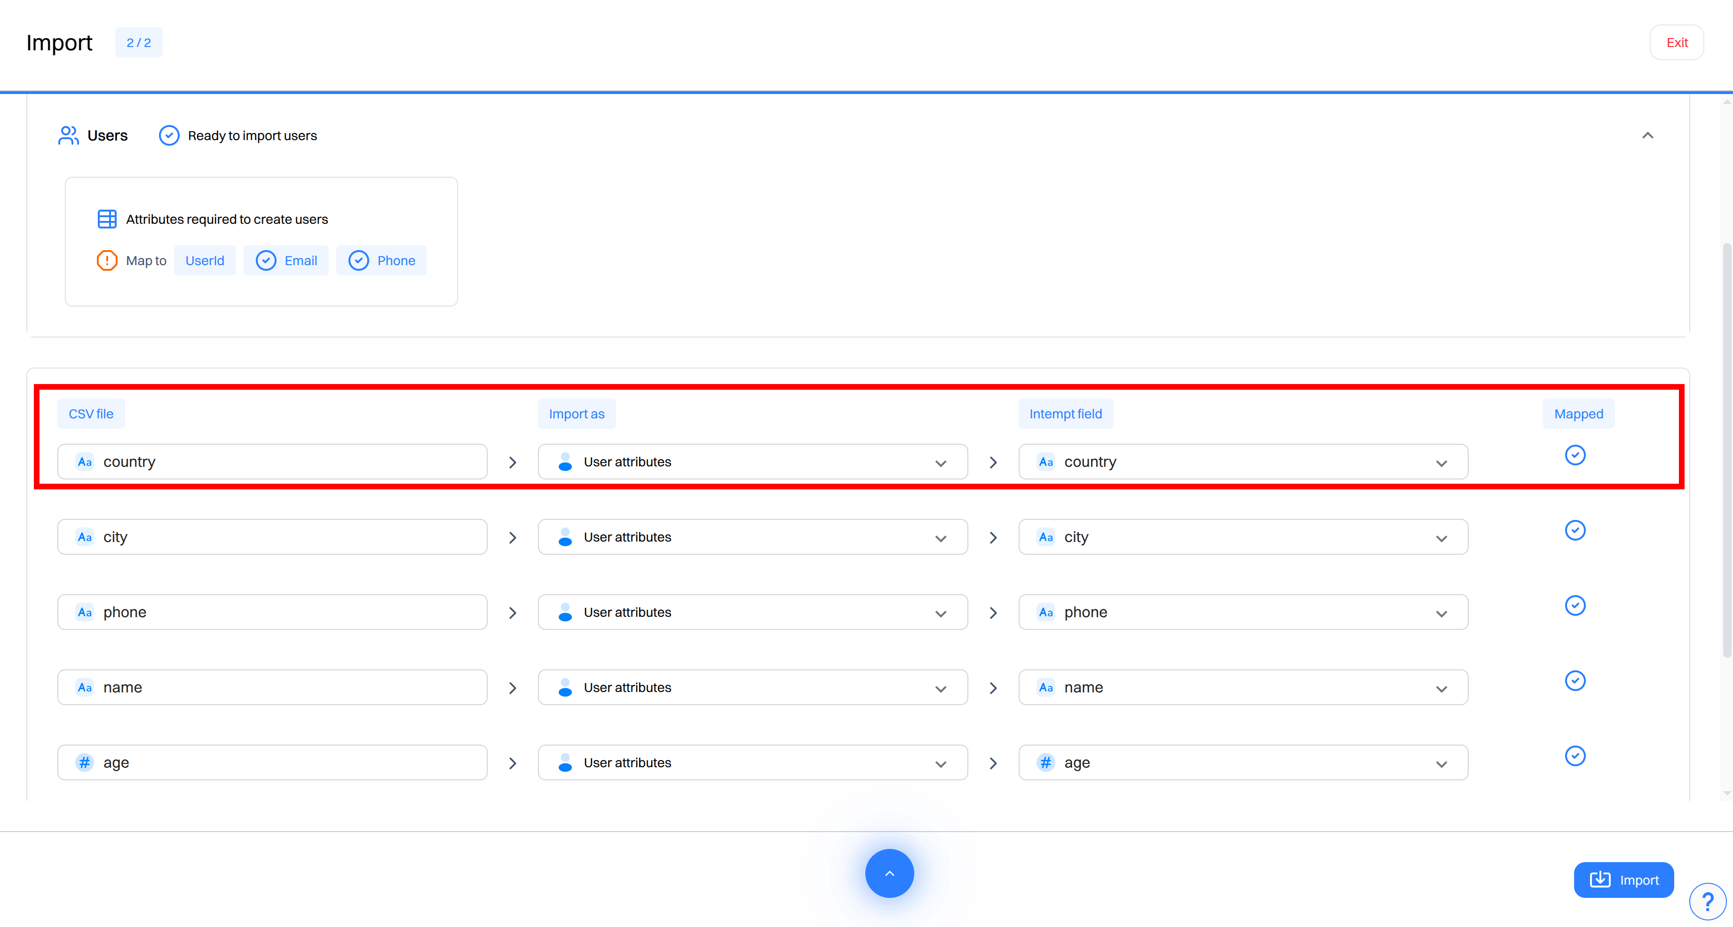This screenshot has width=1733, height=927.
Task: Click the arrow between phone Import as and Intempt field
Action: (x=993, y=613)
